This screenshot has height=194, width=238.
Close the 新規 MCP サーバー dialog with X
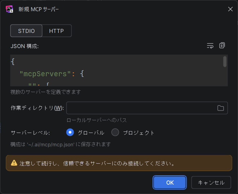(230, 9)
